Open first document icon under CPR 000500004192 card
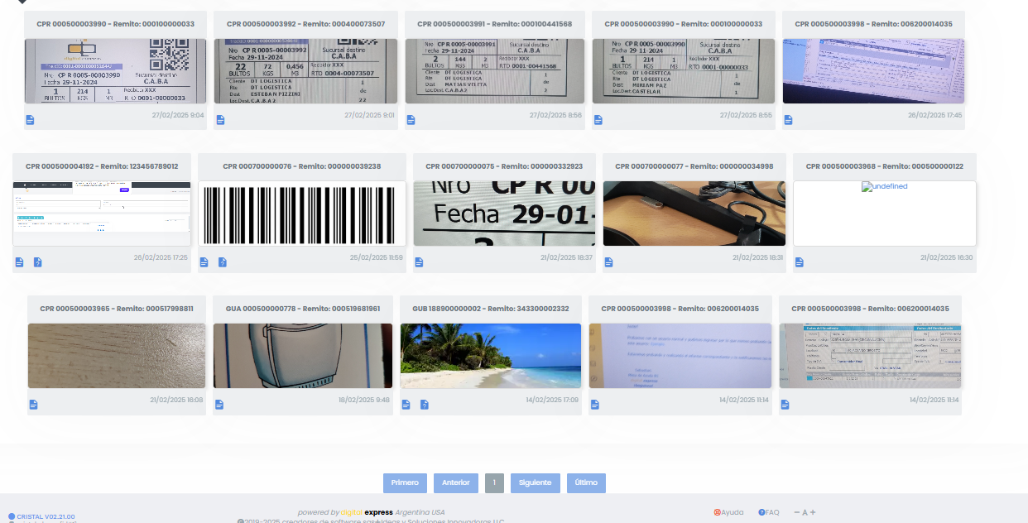The image size is (1028, 523). click(19, 262)
